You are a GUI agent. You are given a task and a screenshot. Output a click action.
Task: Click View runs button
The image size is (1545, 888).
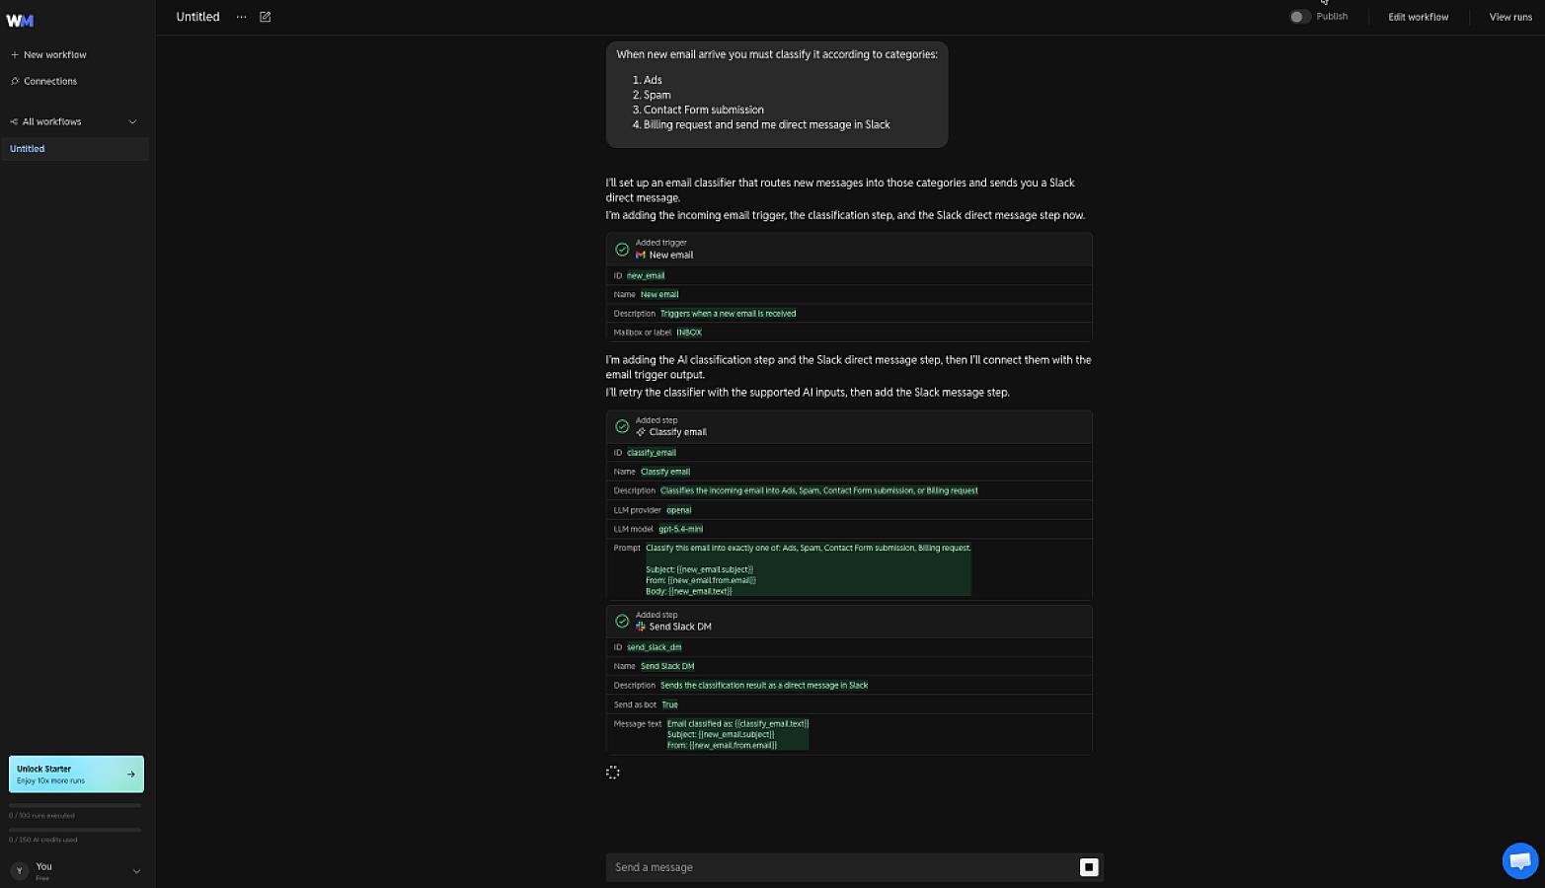1510,17
